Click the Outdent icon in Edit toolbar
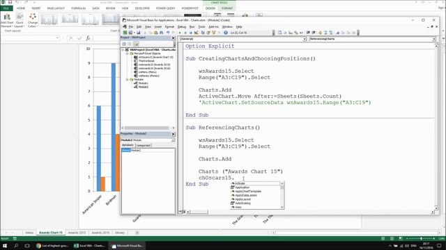The image size is (446, 250). coord(314,33)
